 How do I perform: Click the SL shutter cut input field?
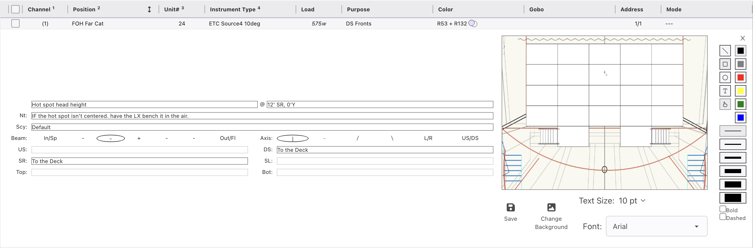click(385, 161)
